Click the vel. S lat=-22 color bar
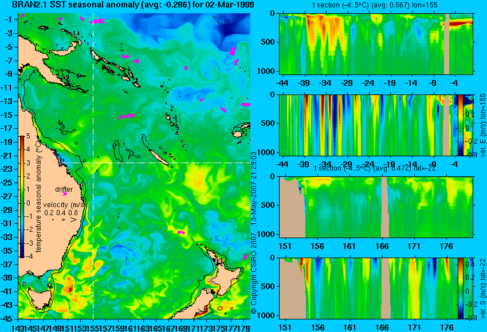487x332 pixels. pos(460,288)
